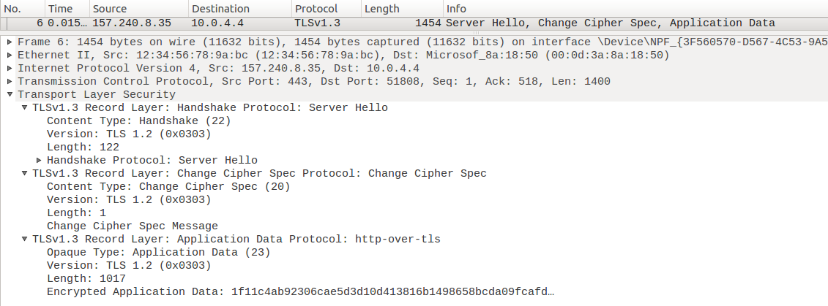Expand the Ethernet II tree node
Viewport: 828px width, 306px height.
click(10, 55)
